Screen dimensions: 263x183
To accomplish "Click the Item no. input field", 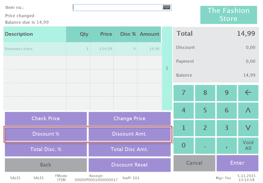I will [118, 8].
